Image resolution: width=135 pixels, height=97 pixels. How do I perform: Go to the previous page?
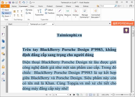pyautogui.click(x=50, y=95)
